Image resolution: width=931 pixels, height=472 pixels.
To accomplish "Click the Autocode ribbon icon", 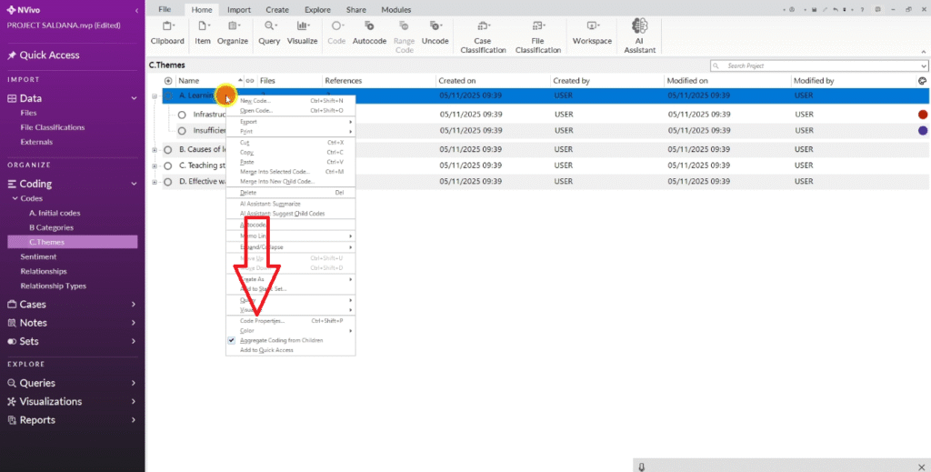I will (x=369, y=33).
